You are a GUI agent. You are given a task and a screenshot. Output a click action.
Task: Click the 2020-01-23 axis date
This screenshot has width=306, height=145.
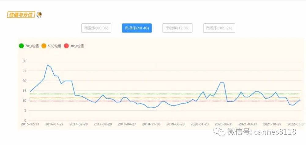200,124
